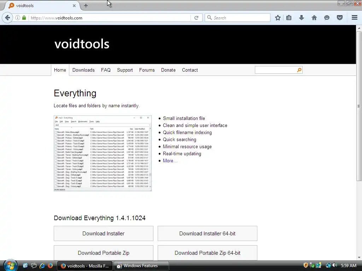Click 'Quick searching' bullet text

pos(180,140)
